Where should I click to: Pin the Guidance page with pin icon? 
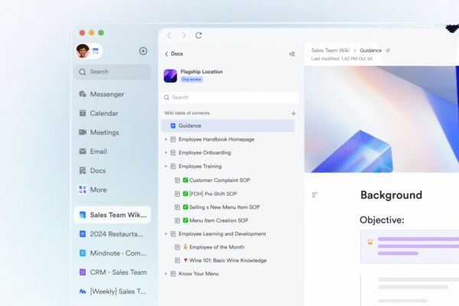pyautogui.click(x=388, y=50)
